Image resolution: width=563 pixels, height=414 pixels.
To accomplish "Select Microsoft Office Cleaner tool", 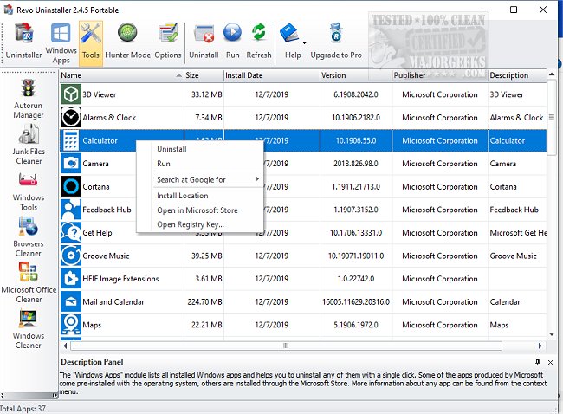I will (28, 282).
